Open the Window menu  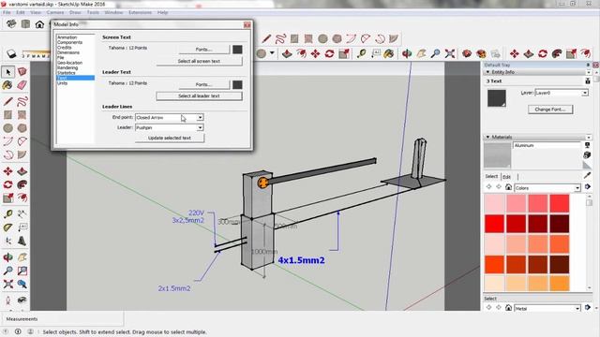tap(113, 12)
